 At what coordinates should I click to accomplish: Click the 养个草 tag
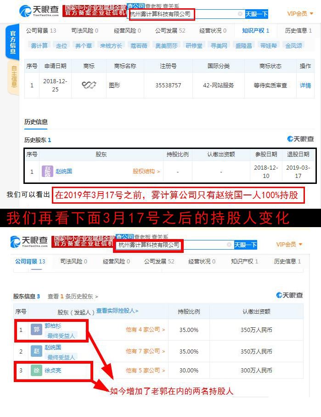[84, 46]
